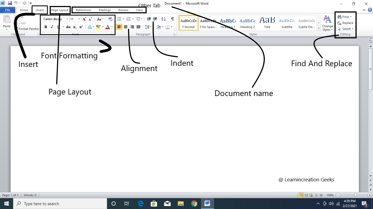This screenshot has width=373, height=209.
Task: Click the Grow Font icon
Action: coord(84,19)
